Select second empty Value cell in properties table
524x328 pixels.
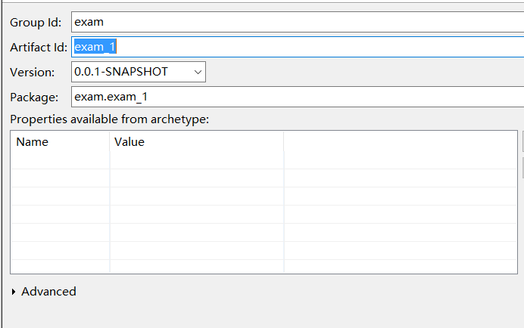[196, 178]
